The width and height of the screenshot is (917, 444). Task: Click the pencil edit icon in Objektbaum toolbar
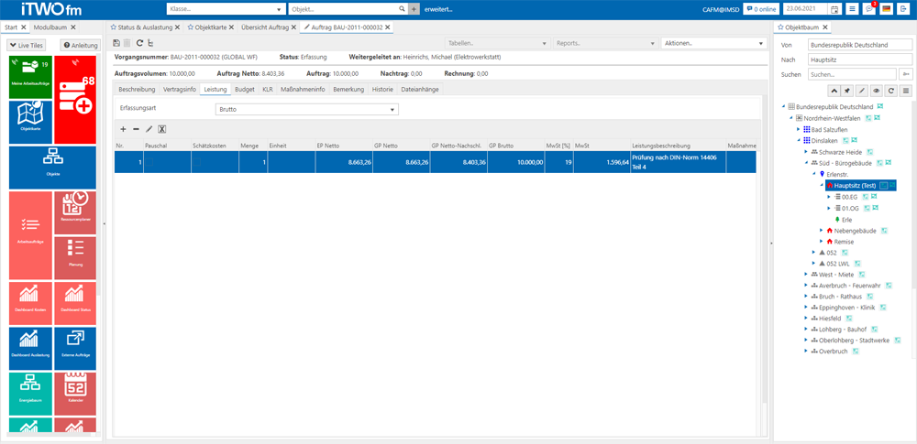862,91
